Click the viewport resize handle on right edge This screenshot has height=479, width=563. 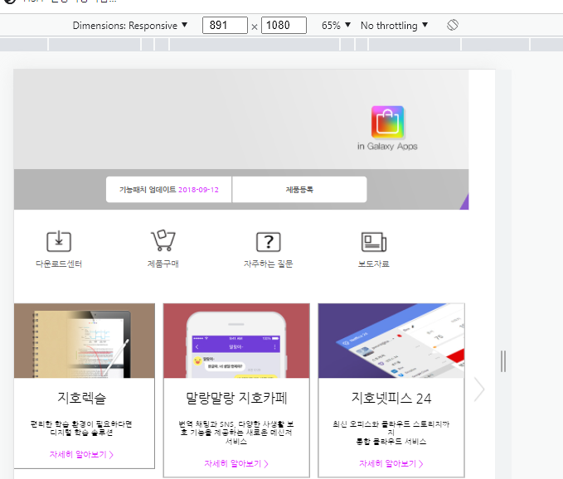point(503,361)
